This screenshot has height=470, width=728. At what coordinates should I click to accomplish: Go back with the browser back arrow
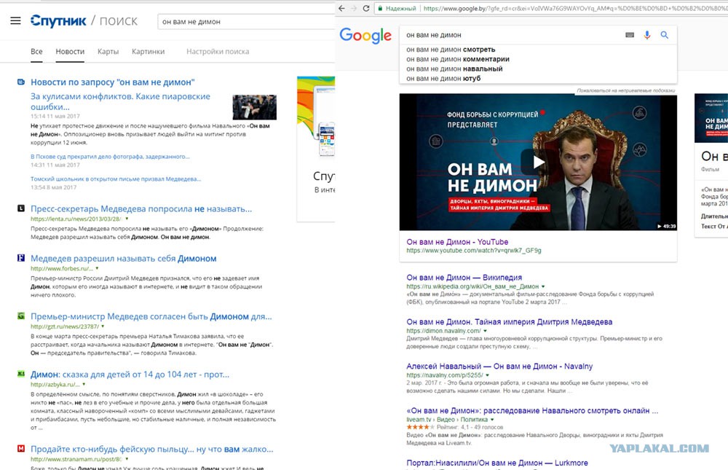click(341, 8)
